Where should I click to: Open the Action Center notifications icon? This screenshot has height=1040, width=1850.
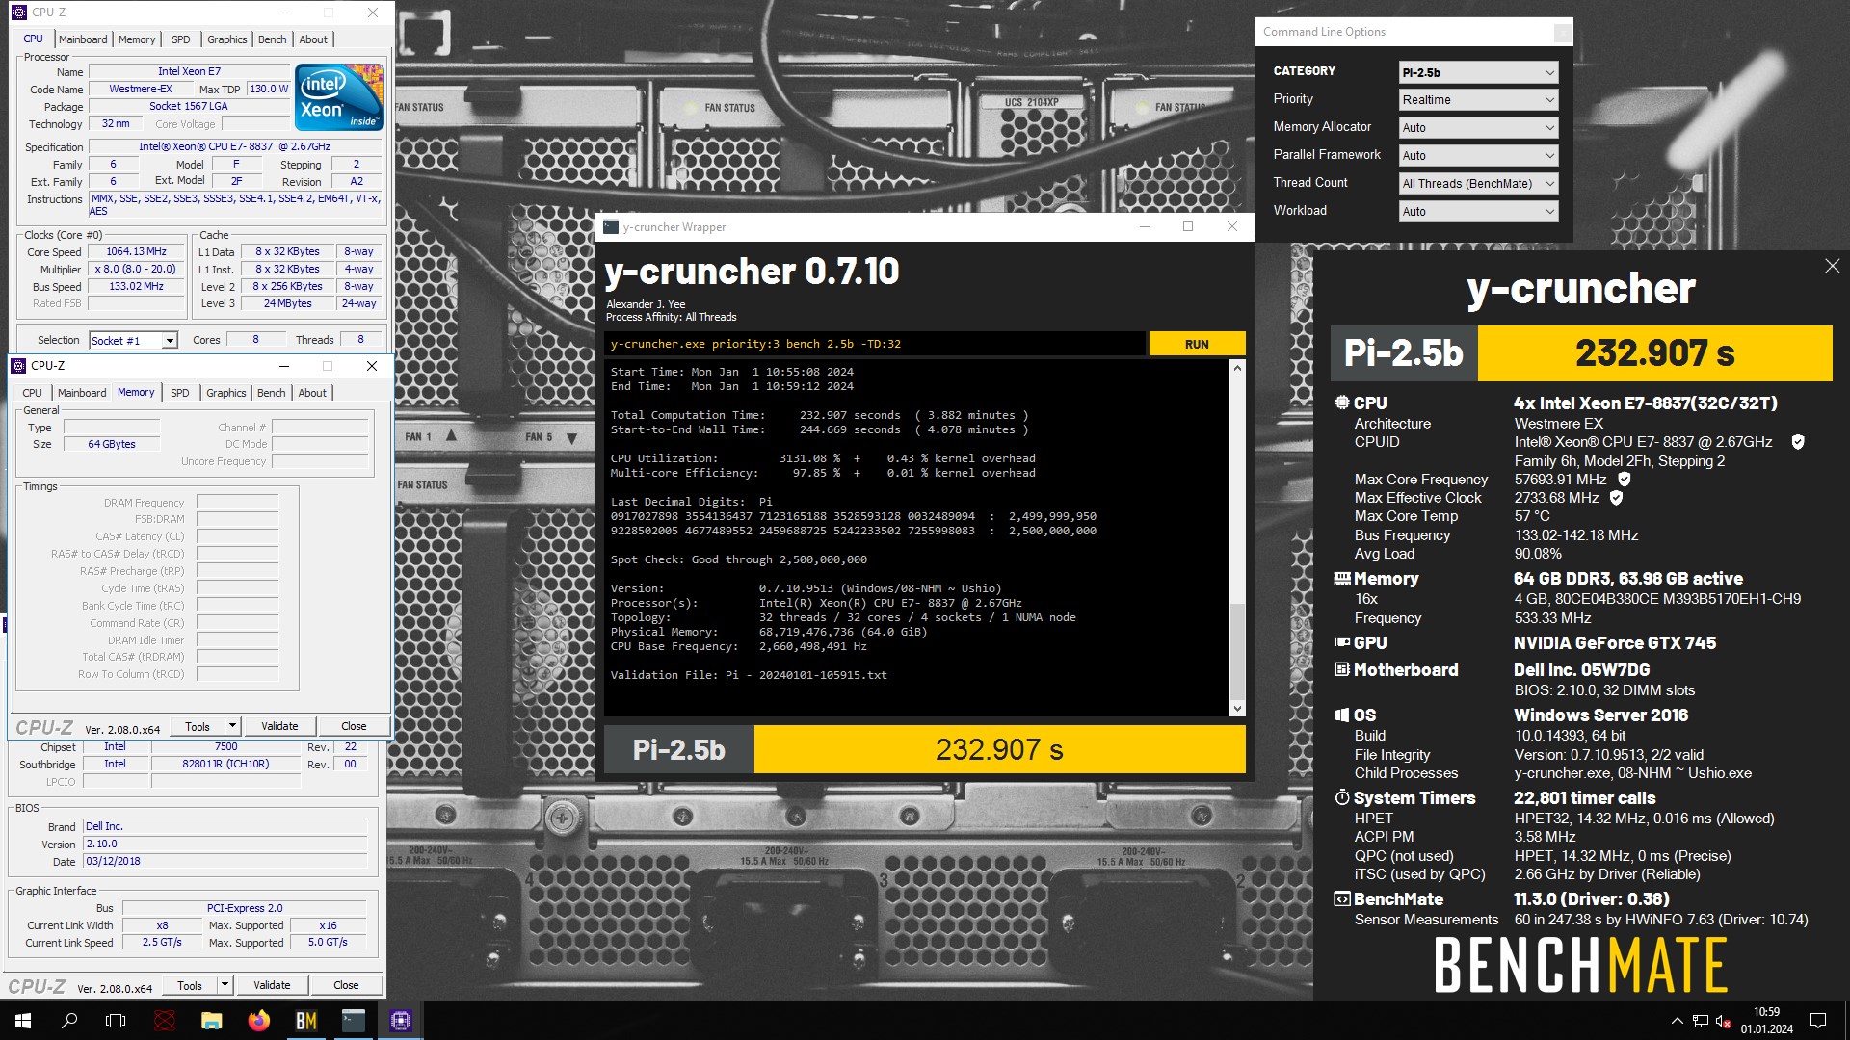click(1818, 1021)
